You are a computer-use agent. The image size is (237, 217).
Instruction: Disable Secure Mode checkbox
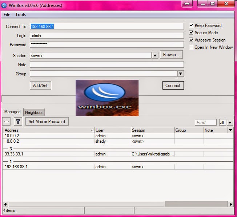tap(191, 32)
